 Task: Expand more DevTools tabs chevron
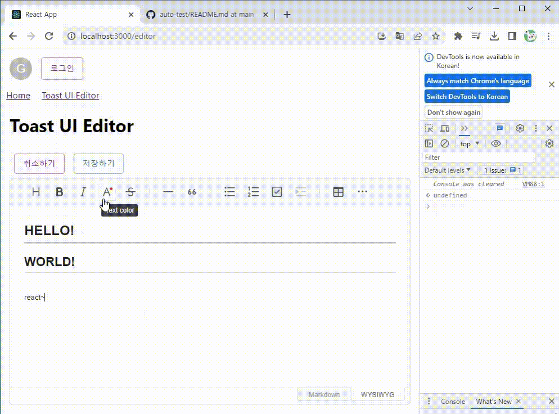pos(464,128)
